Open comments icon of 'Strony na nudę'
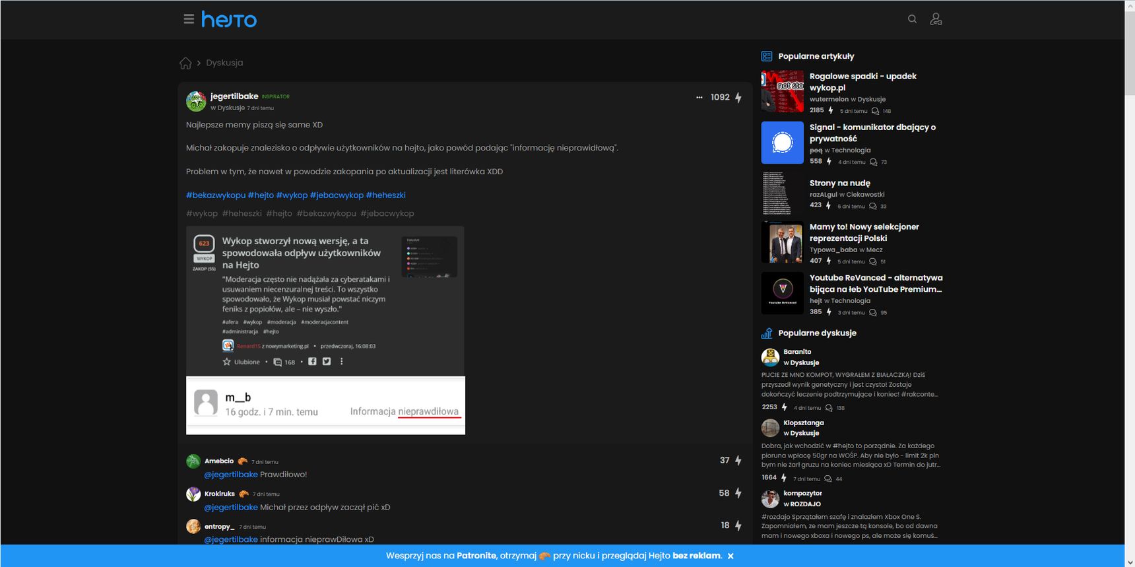Viewport: 1135px width, 567px height. pyautogui.click(x=873, y=206)
